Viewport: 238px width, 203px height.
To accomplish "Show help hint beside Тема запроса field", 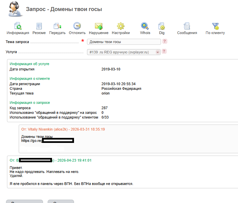I will pos(165,41).
